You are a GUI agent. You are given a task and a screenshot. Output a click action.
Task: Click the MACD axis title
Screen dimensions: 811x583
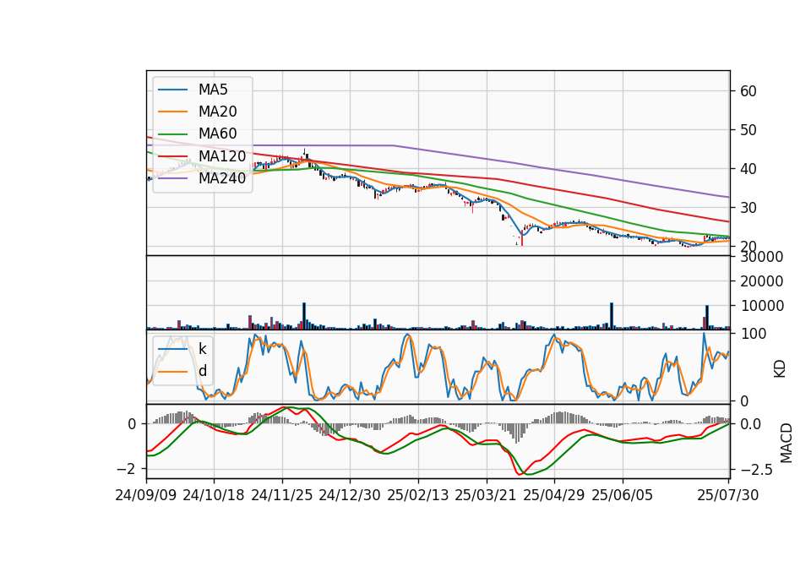[787, 443]
